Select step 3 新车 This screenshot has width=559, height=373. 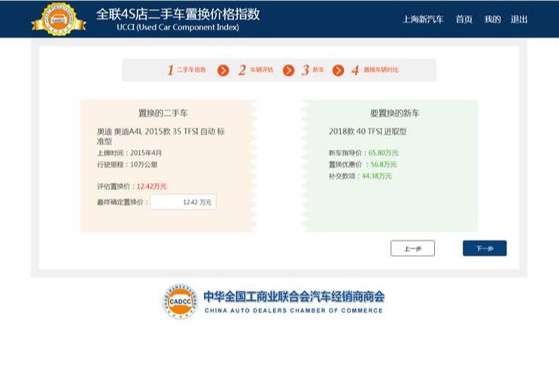point(313,70)
